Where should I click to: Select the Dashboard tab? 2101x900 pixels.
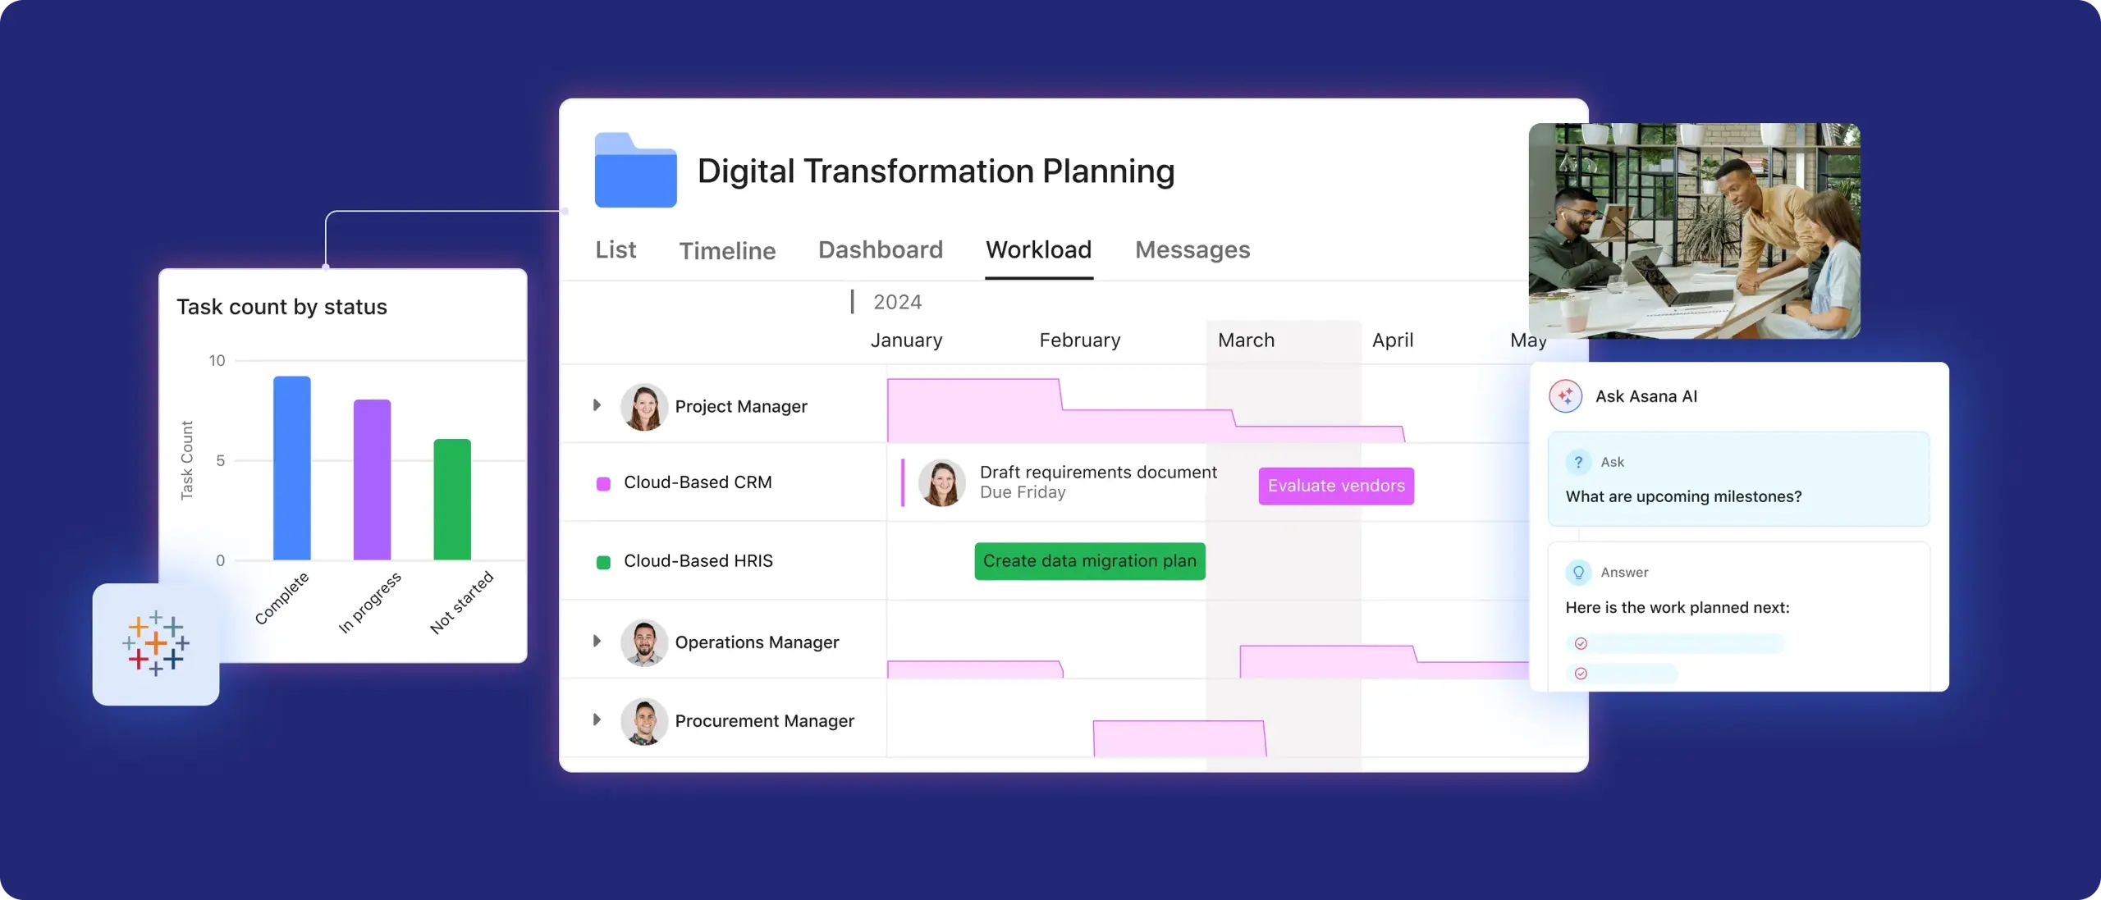coord(881,249)
